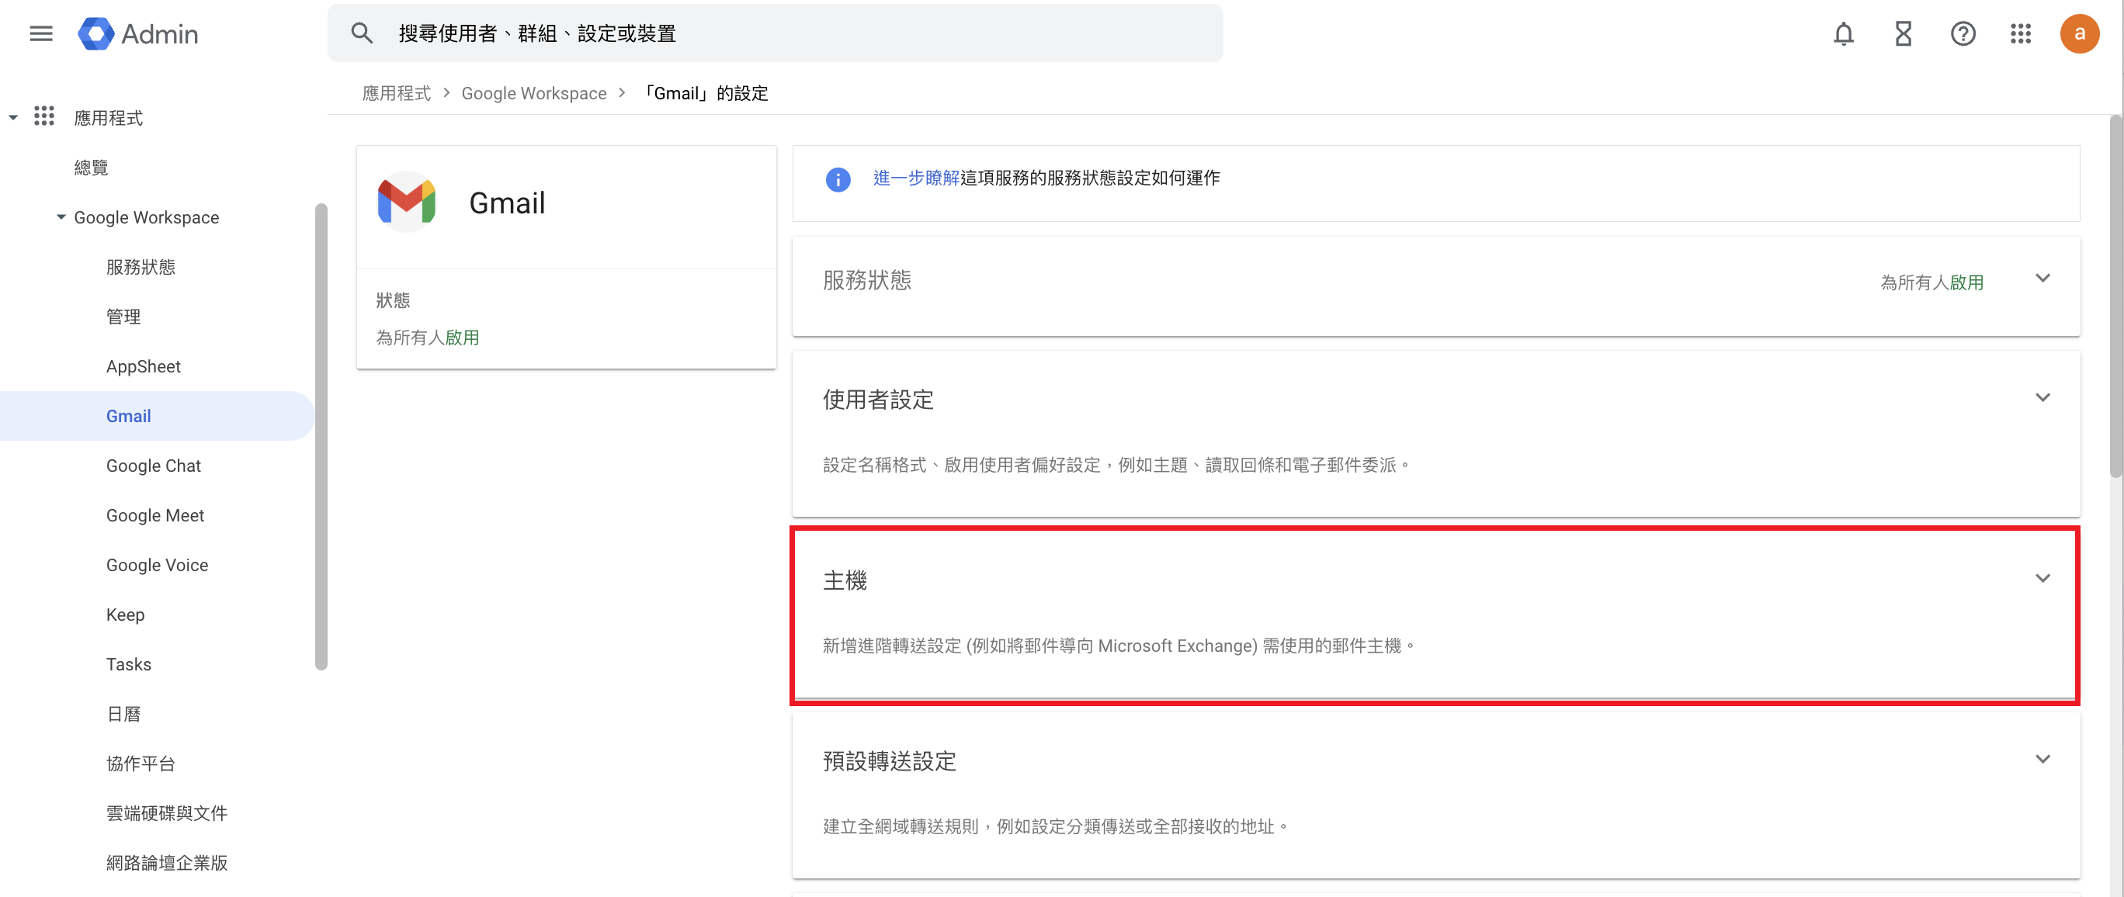This screenshot has width=2124, height=897.
Task: Open the tasks hourglass icon
Action: [x=1903, y=34]
